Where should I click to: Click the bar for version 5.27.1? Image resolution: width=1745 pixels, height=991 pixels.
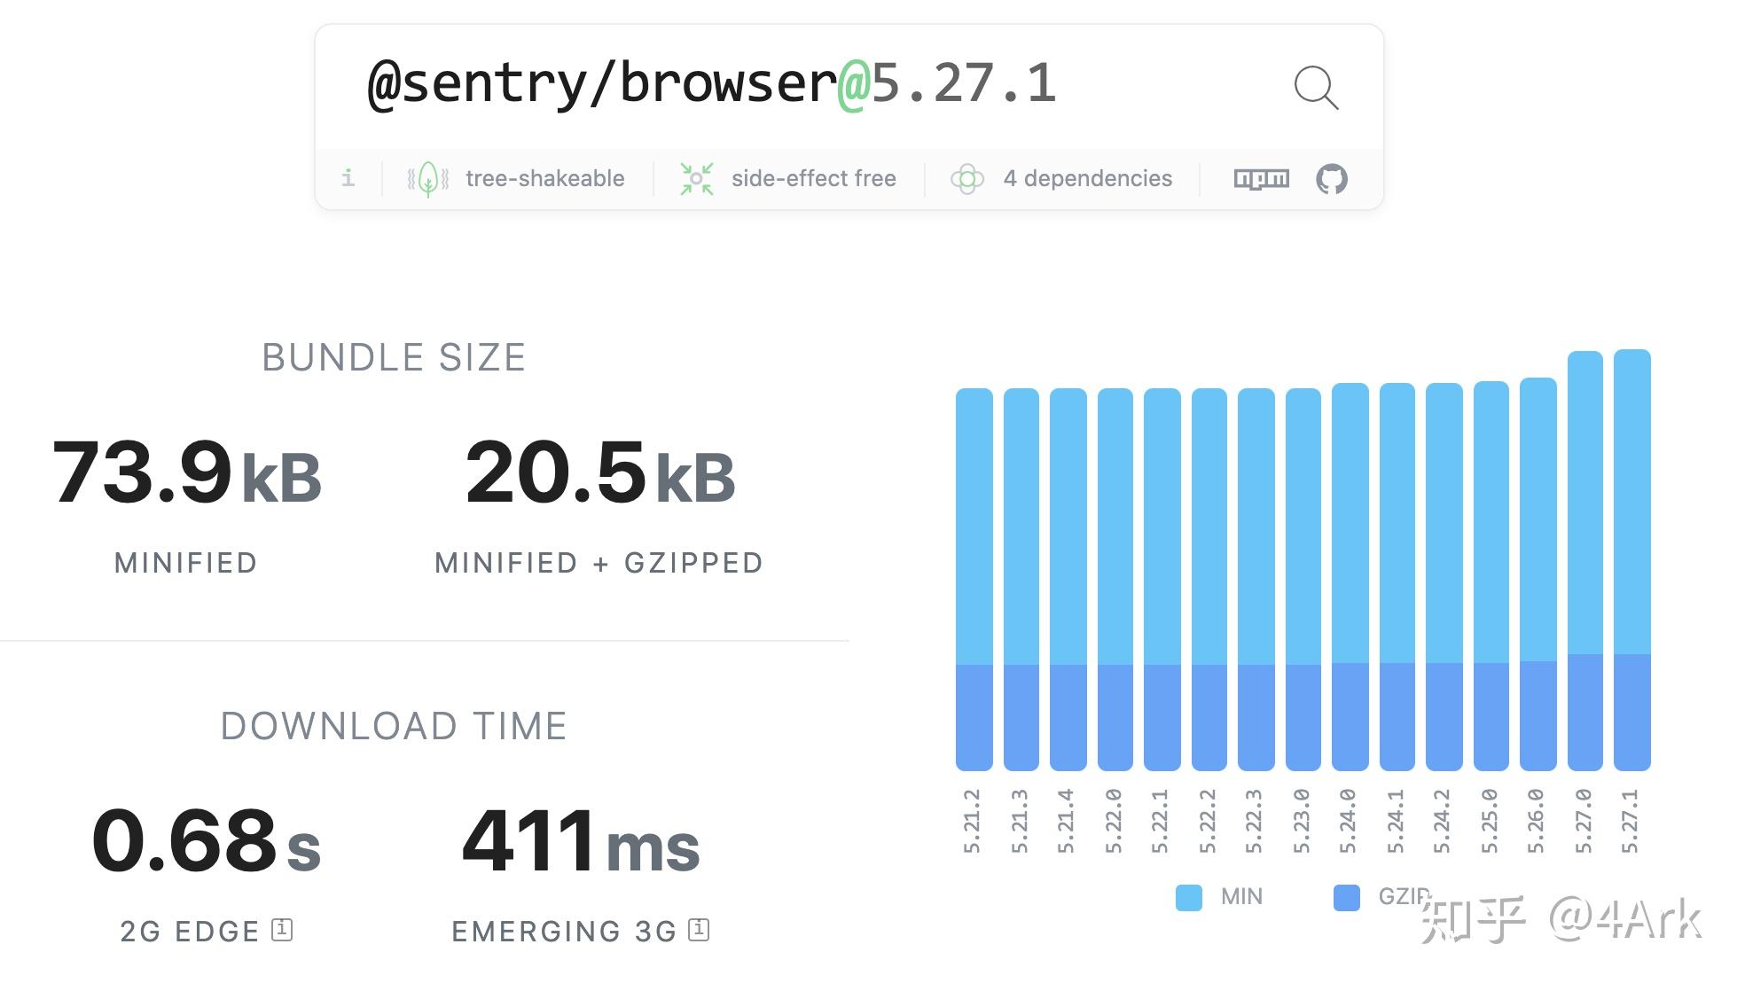coord(1632,576)
